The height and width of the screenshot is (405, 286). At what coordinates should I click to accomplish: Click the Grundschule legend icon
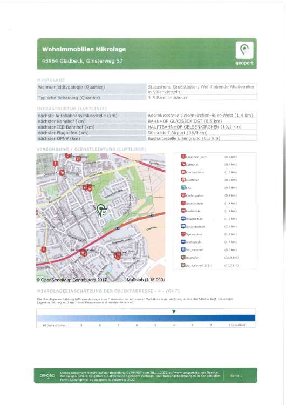(x=183, y=203)
